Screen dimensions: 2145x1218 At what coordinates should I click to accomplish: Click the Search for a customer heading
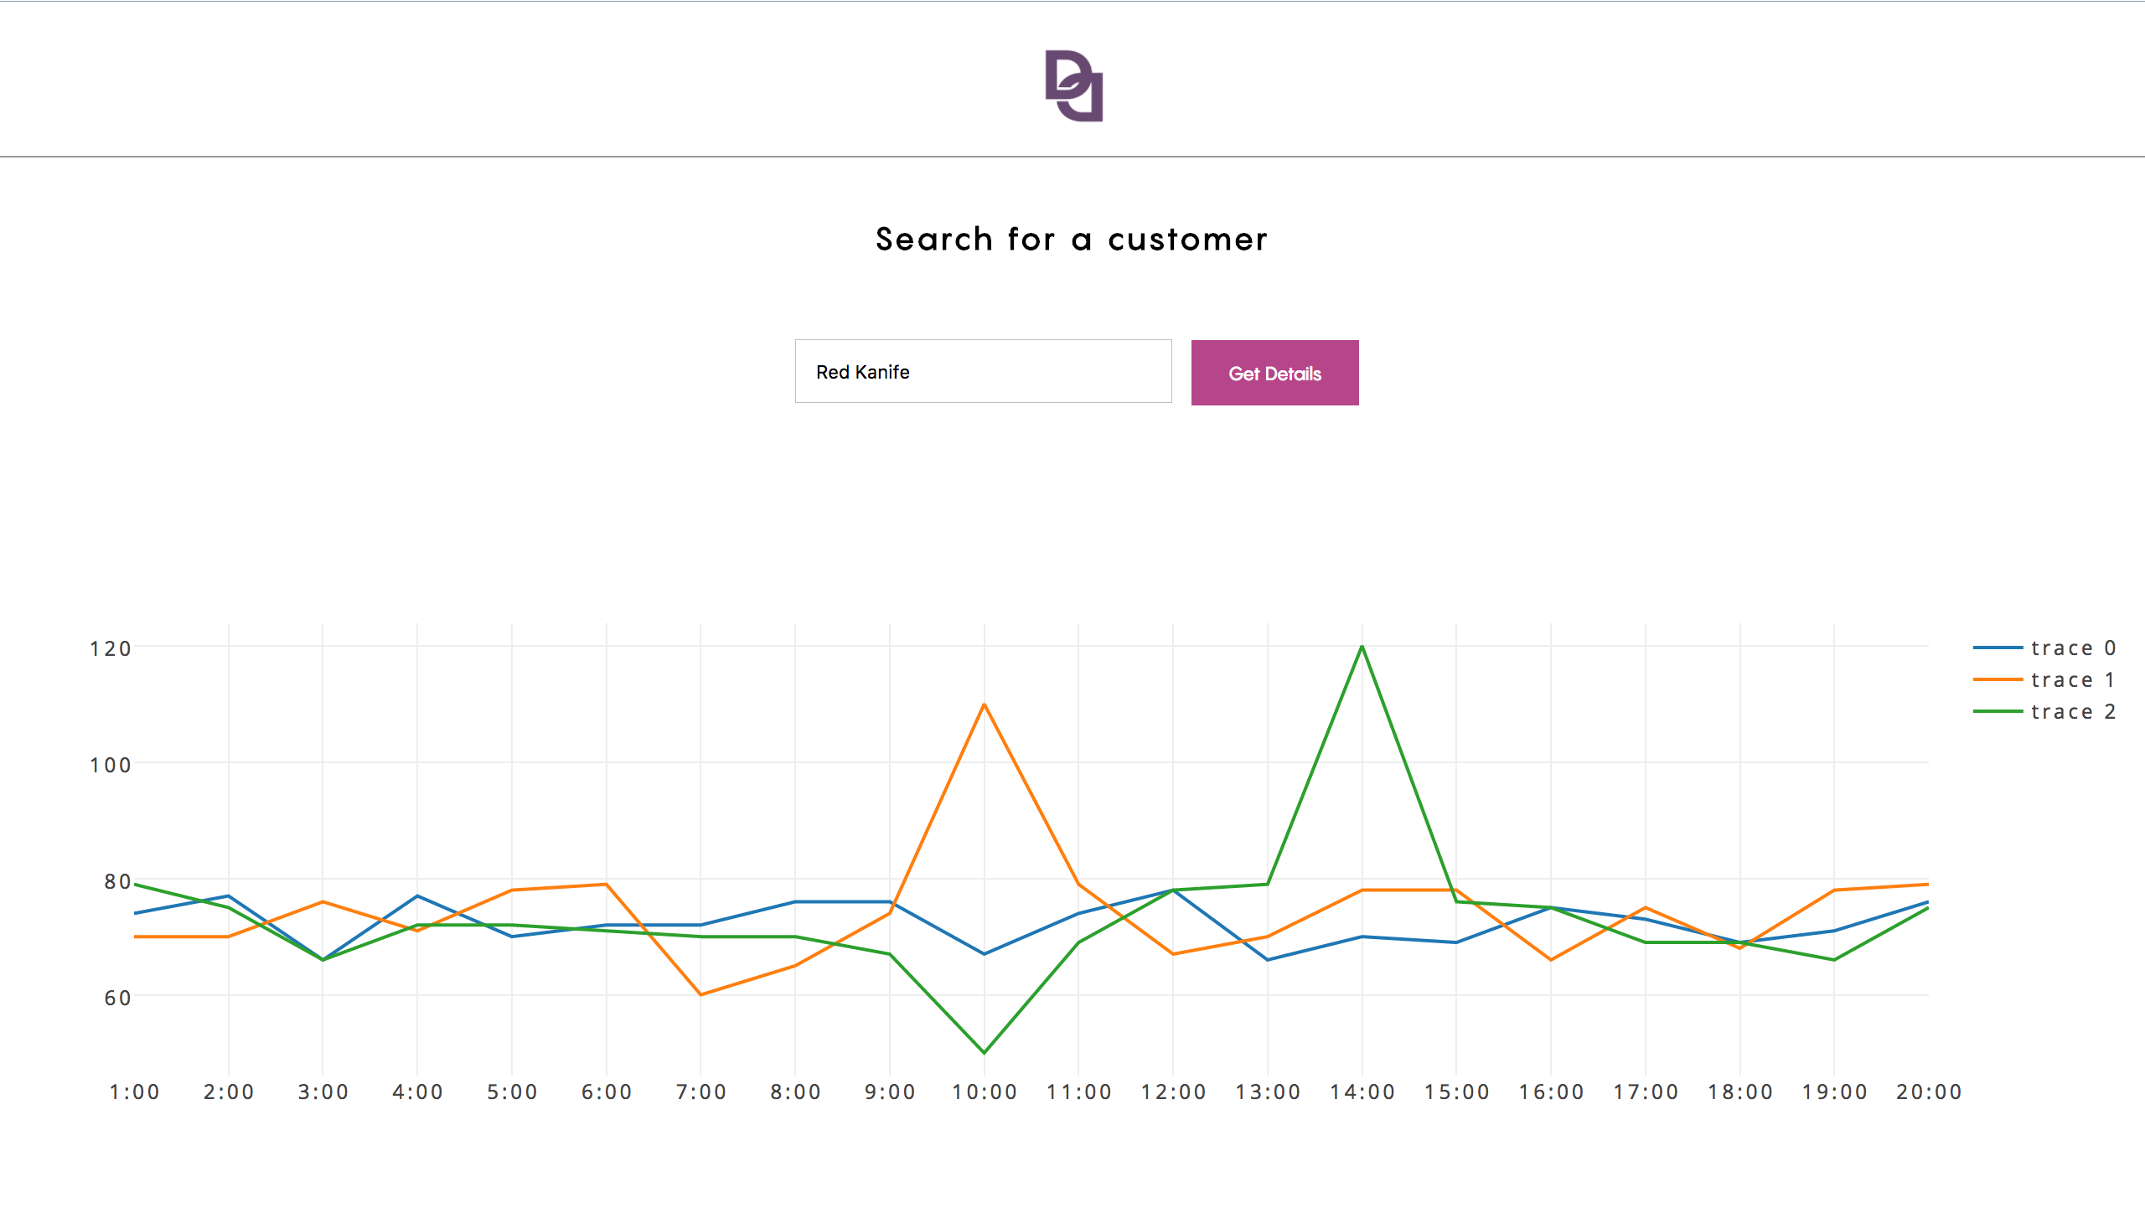click(1072, 240)
